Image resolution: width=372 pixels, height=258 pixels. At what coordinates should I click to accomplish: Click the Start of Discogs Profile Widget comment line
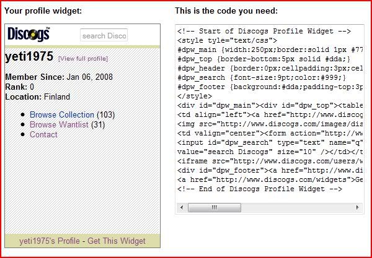tap(264, 31)
